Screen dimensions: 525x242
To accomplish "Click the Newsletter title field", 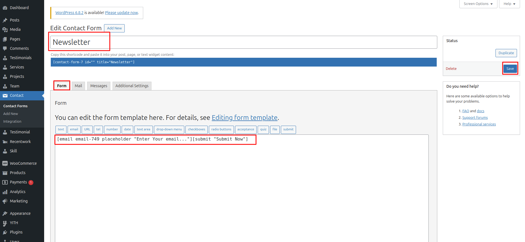I will (x=244, y=42).
